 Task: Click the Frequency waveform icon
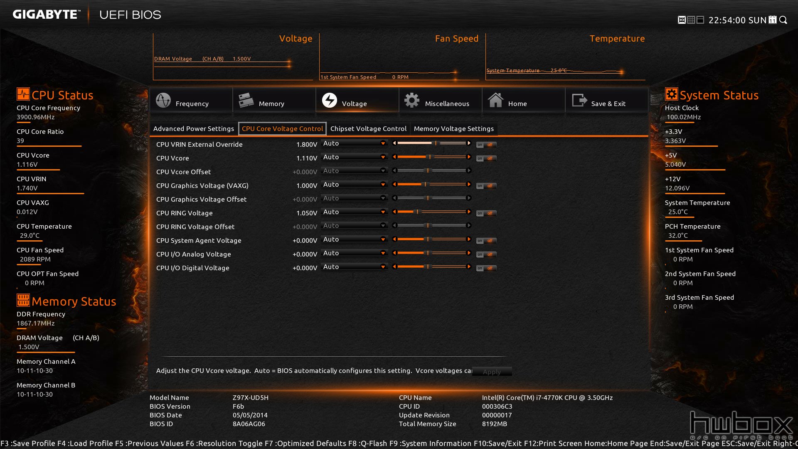(163, 100)
